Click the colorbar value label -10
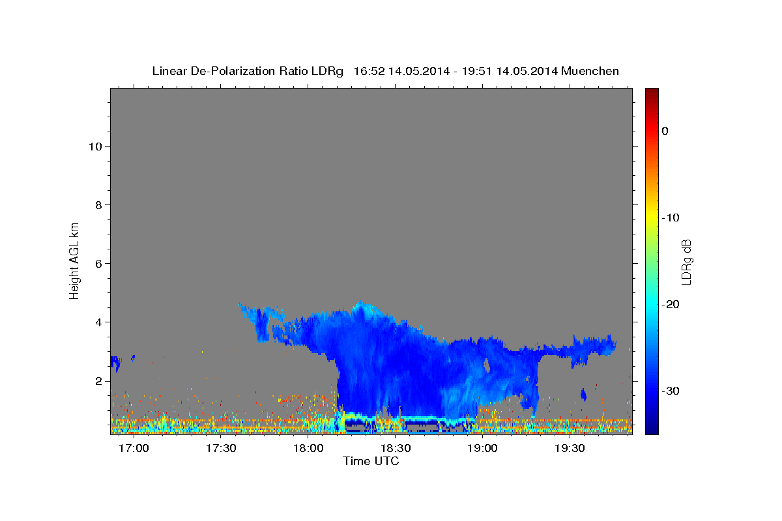 [x=671, y=218]
